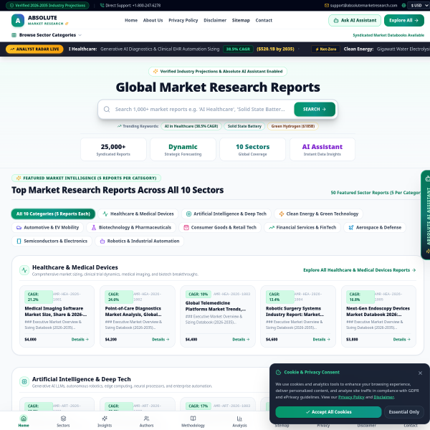Click the Absolute Market Research logo icon

(x=18, y=21)
